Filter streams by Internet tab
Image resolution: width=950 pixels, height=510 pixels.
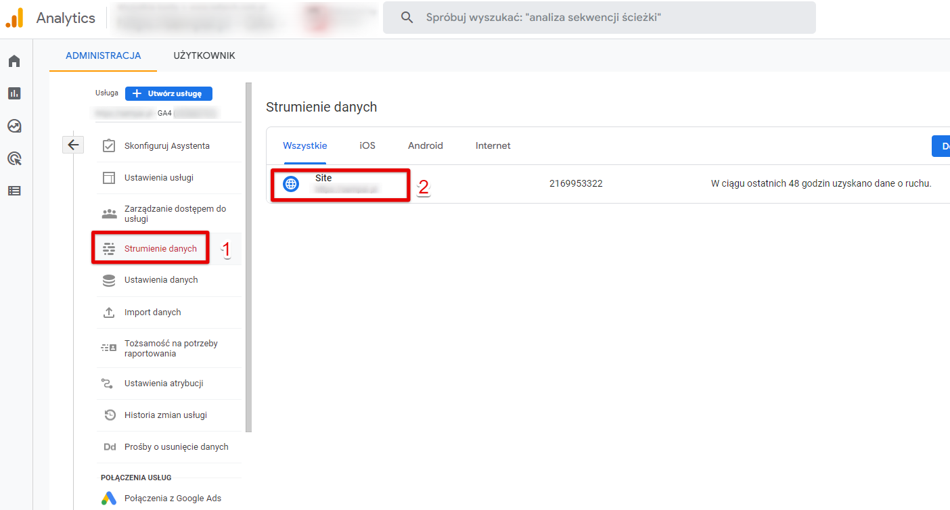493,145
